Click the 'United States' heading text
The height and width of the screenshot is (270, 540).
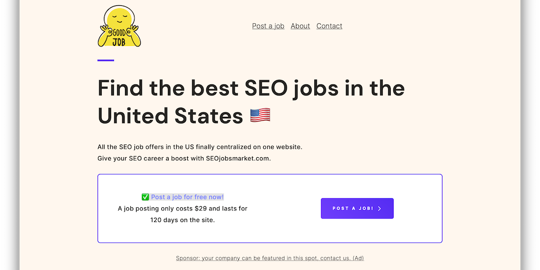click(x=170, y=115)
